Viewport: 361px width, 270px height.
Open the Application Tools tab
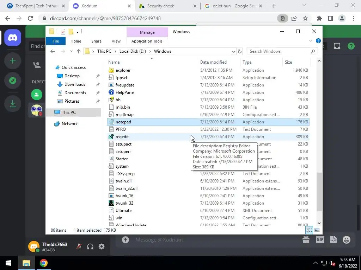147,41
